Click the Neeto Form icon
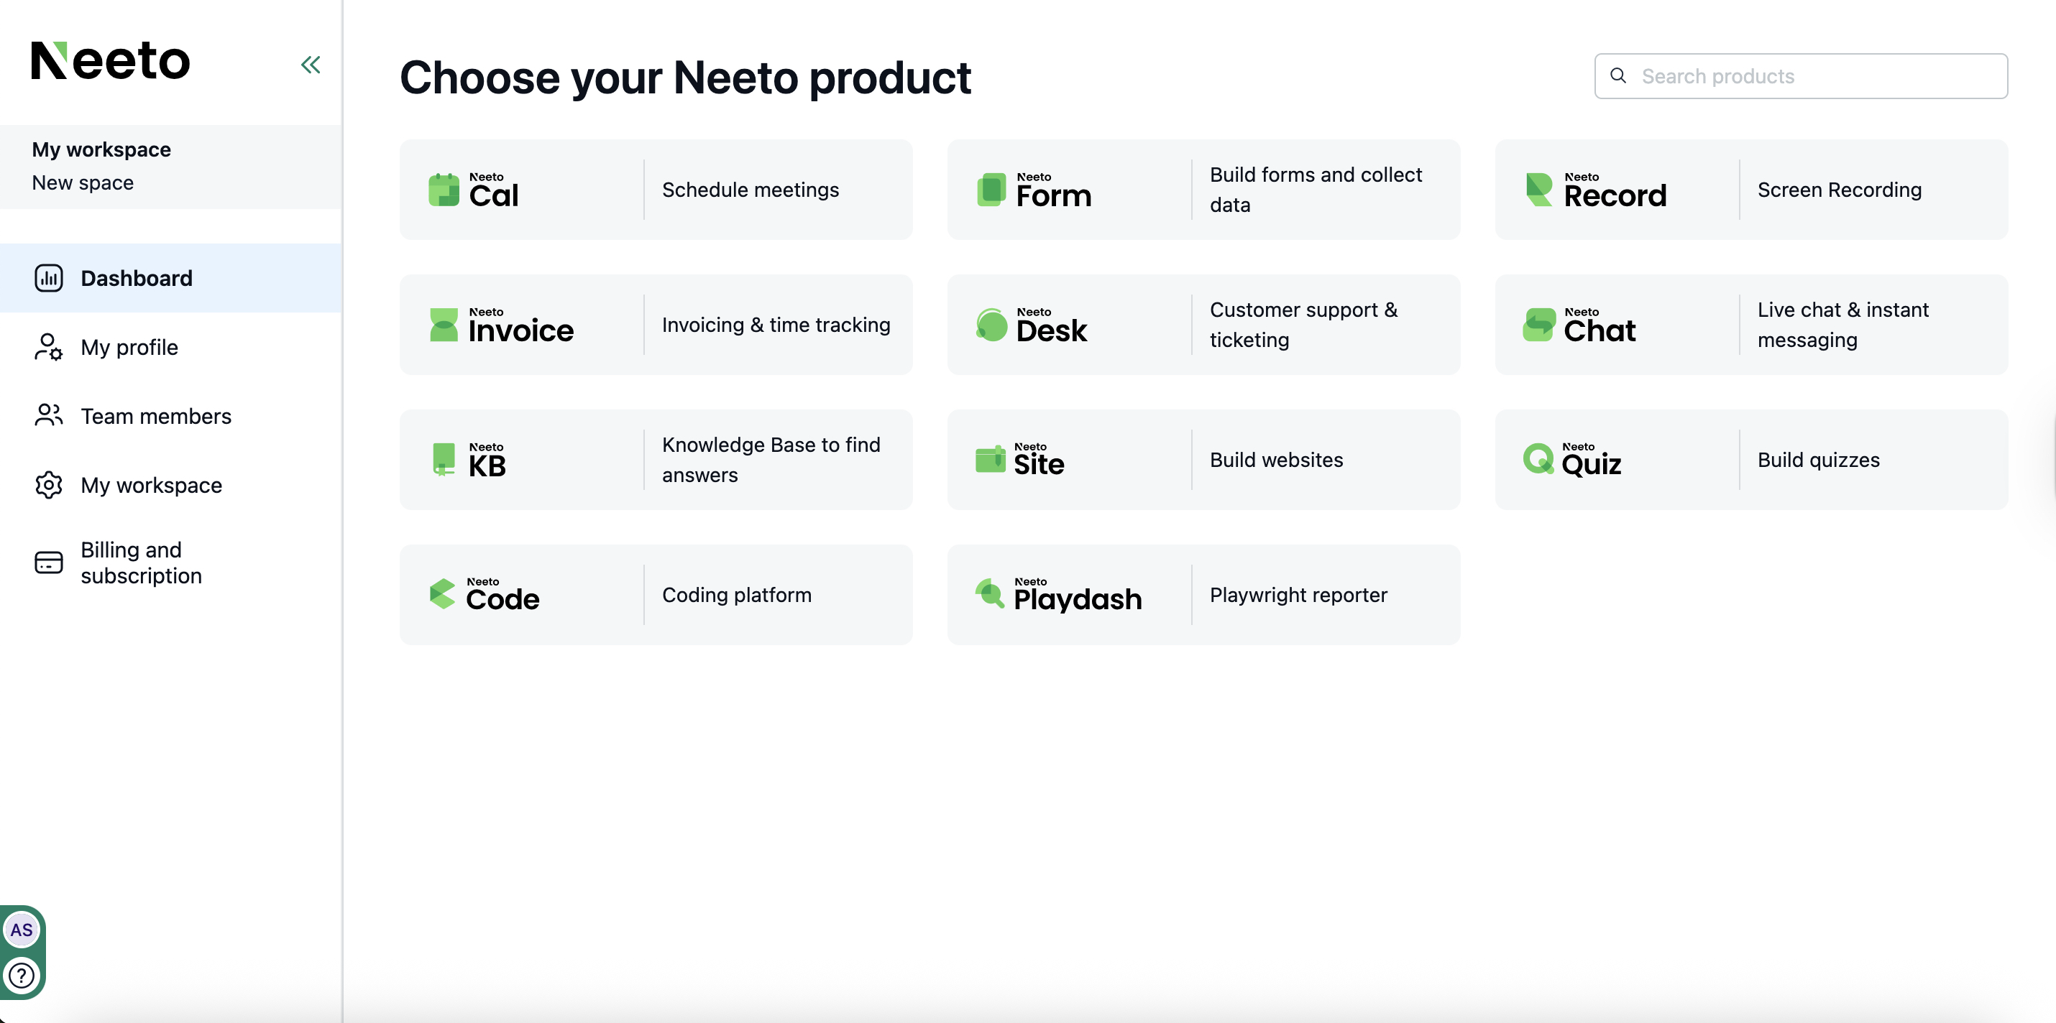This screenshot has width=2056, height=1023. [991, 190]
